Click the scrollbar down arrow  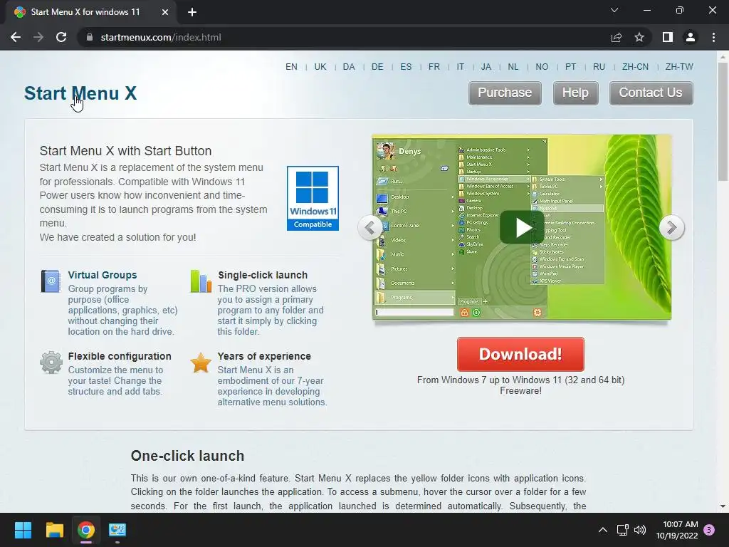point(723,506)
